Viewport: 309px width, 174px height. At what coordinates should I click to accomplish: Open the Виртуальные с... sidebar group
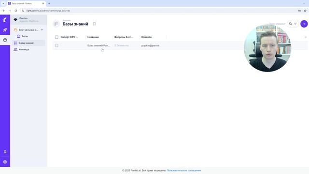(x=29, y=30)
